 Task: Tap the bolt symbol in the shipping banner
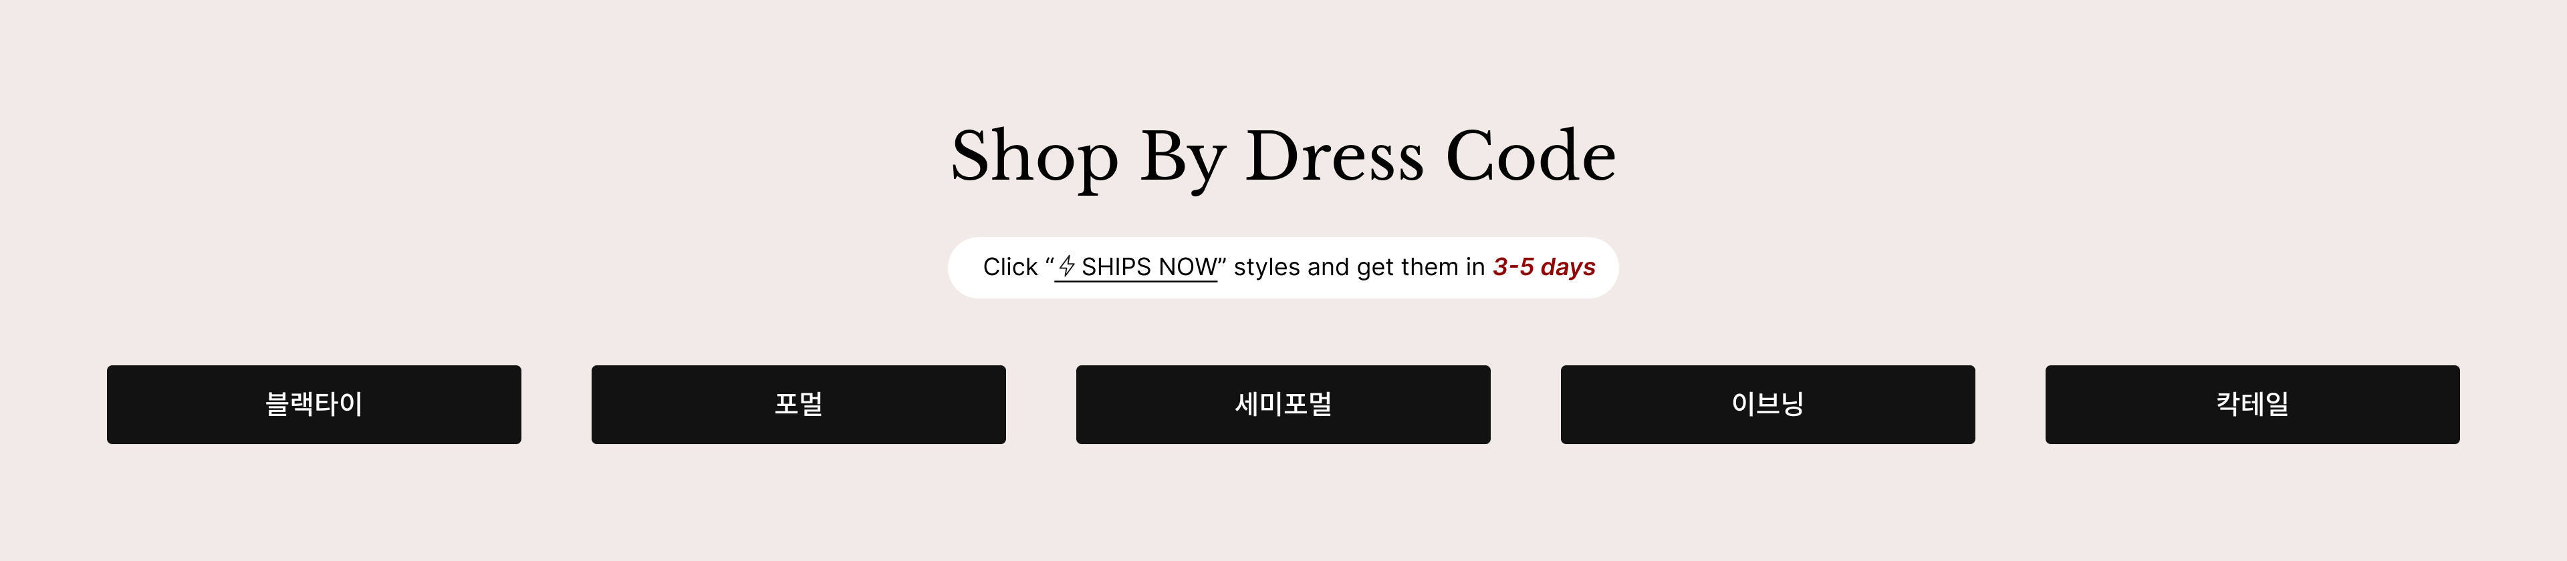point(1066,266)
